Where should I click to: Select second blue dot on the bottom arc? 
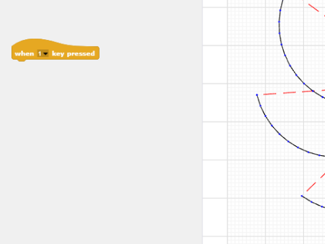click(311, 202)
